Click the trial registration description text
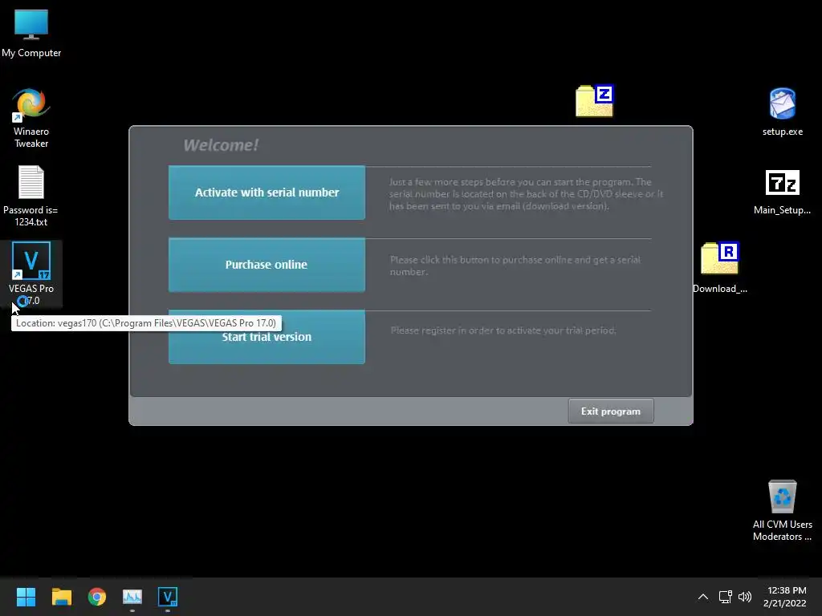The width and height of the screenshot is (822, 616). pos(503,330)
